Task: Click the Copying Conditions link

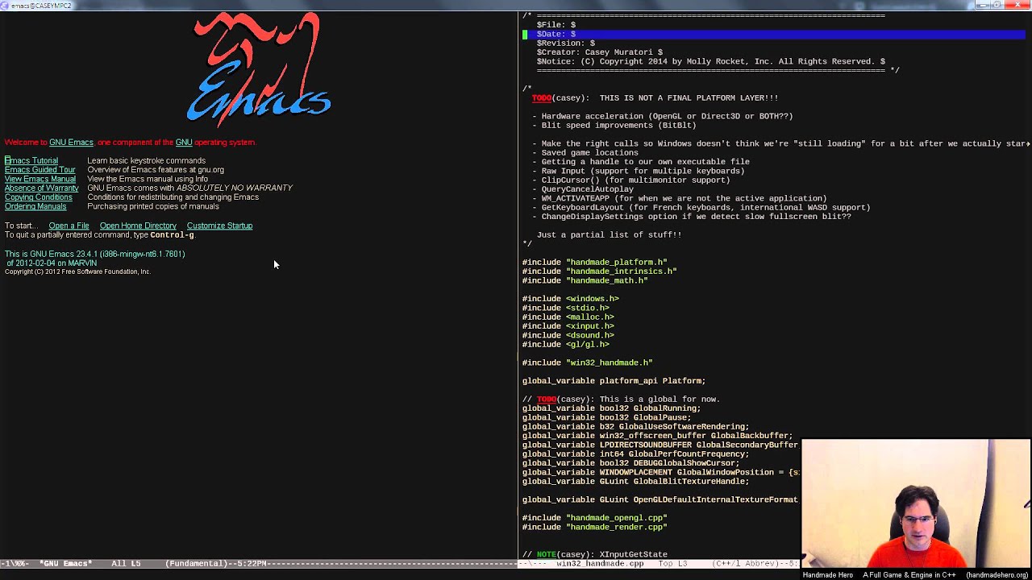Action: coord(39,197)
